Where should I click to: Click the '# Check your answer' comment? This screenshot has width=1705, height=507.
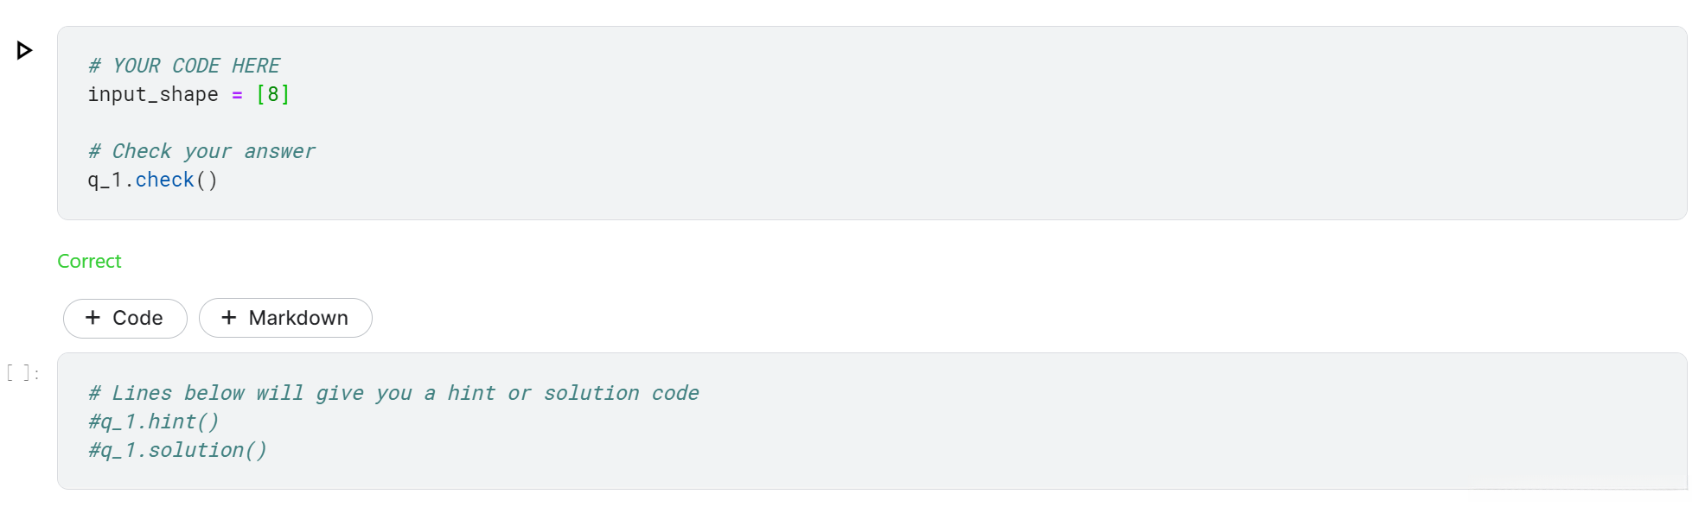pos(201,152)
